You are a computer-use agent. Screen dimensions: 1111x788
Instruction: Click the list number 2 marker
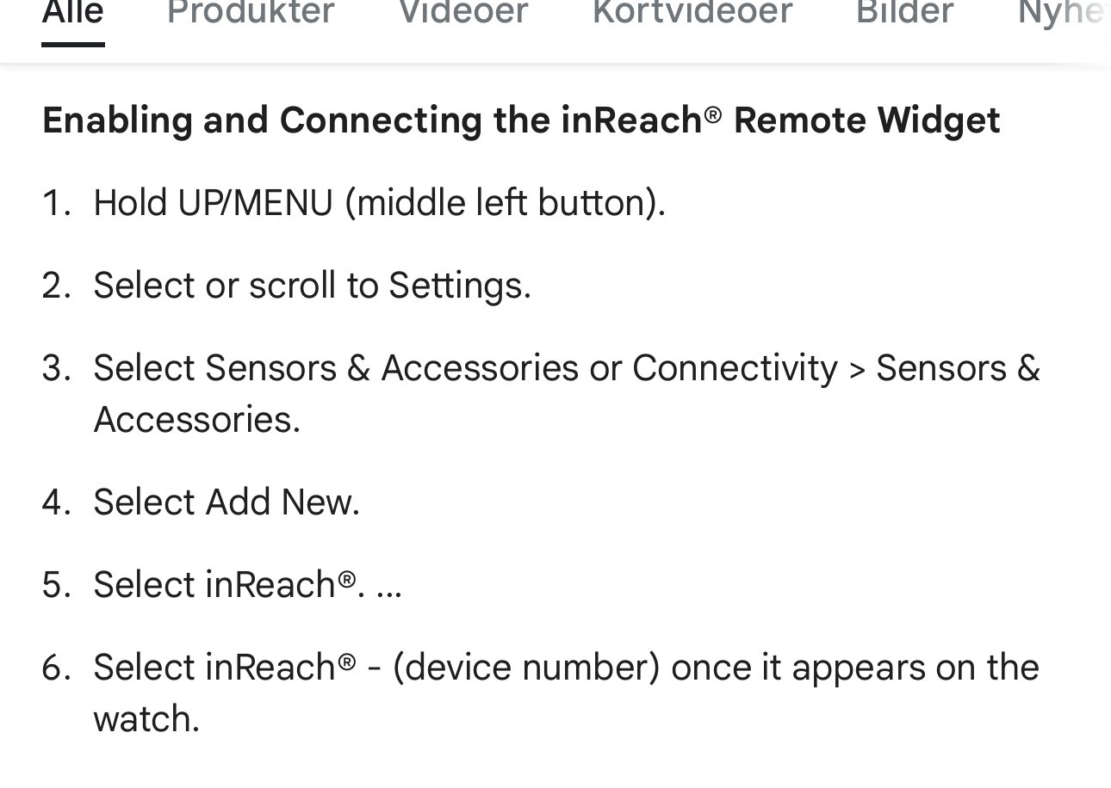[56, 286]
